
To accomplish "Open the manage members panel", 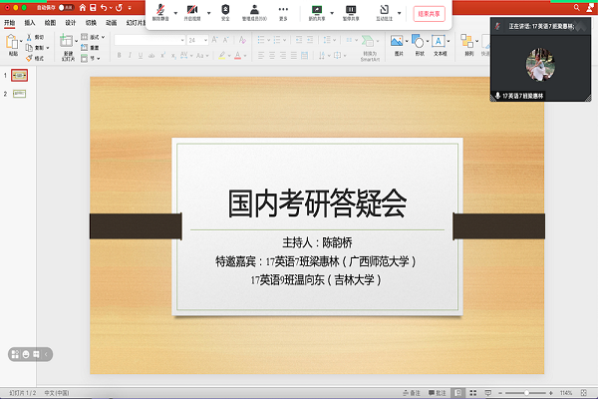I will coord(256,11).
